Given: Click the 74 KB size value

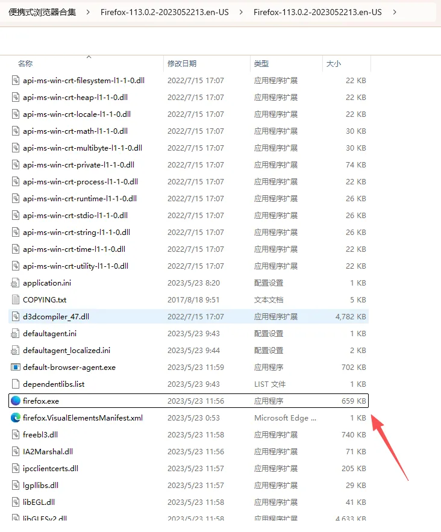Looking at the screenshot, I should [356, 165].
